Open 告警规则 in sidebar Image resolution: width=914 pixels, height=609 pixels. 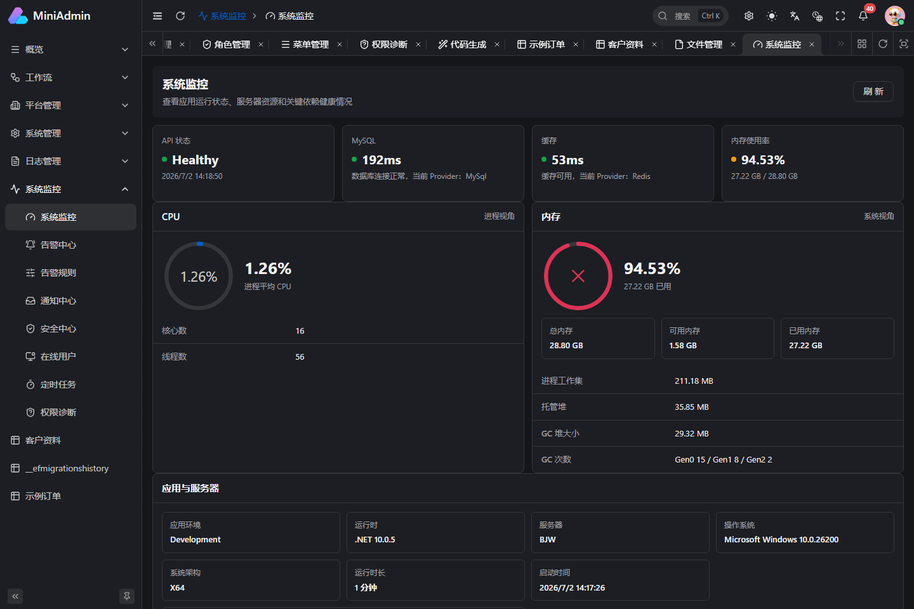[70, 273]
